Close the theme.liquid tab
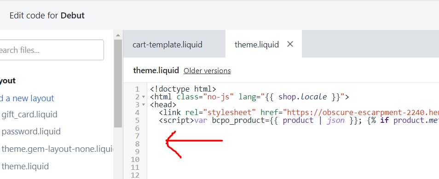The image size is (439, 179). coord(290,44)
